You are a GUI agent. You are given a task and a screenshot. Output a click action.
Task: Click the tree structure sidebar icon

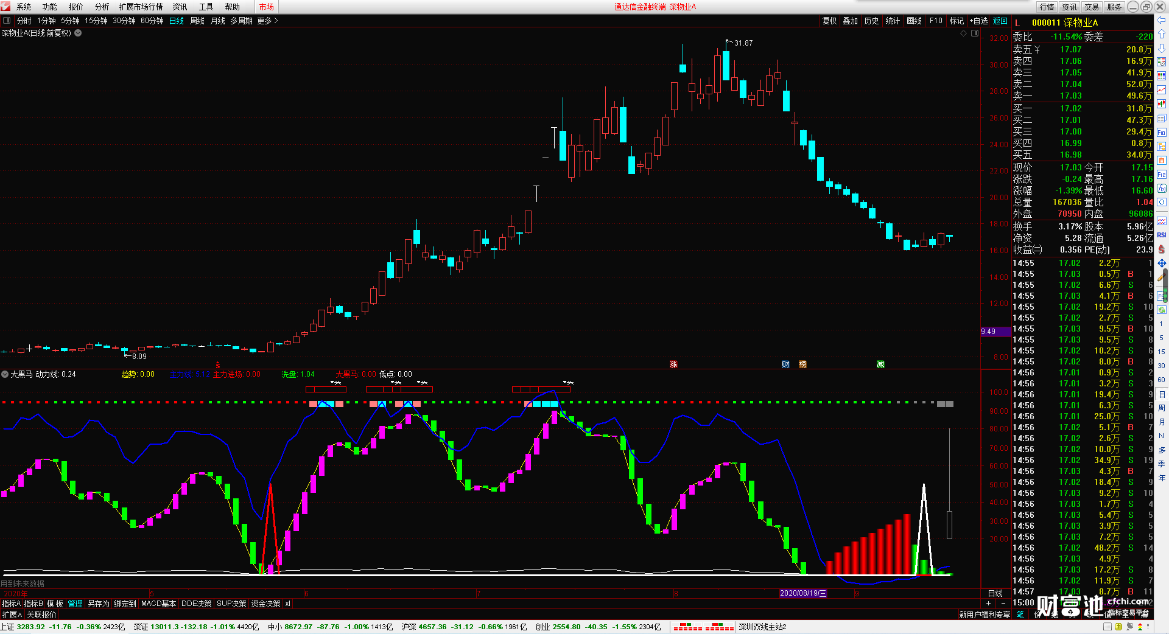tap(1162, 147)
